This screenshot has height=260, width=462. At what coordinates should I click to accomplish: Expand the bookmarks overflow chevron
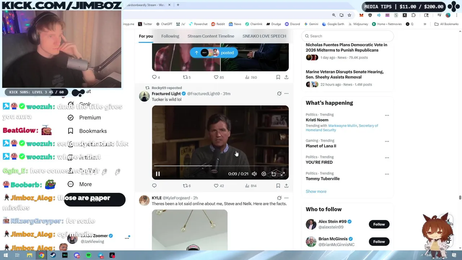tap(425, 24)
